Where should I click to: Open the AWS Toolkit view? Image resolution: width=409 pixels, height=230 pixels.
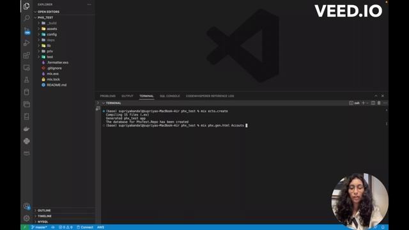pos(26,153)
